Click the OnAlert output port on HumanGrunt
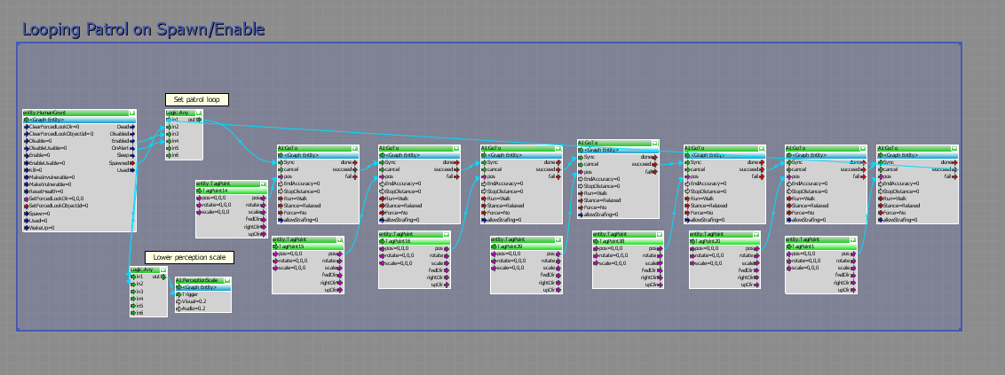 click(132, 148)
